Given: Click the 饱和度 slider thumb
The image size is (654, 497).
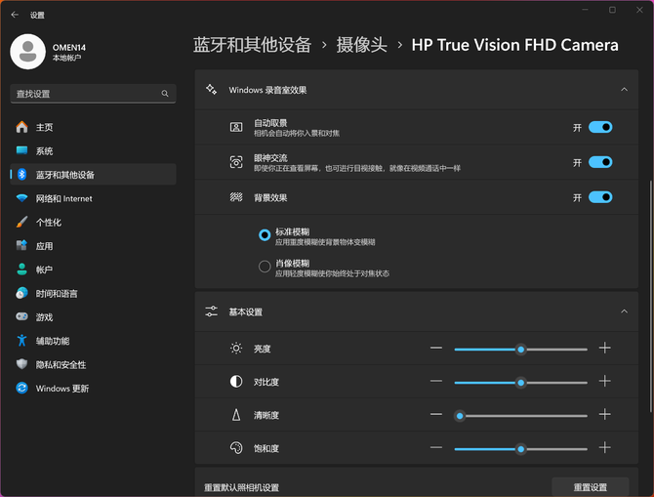Looking at the screenshot, I should (520, 449).
